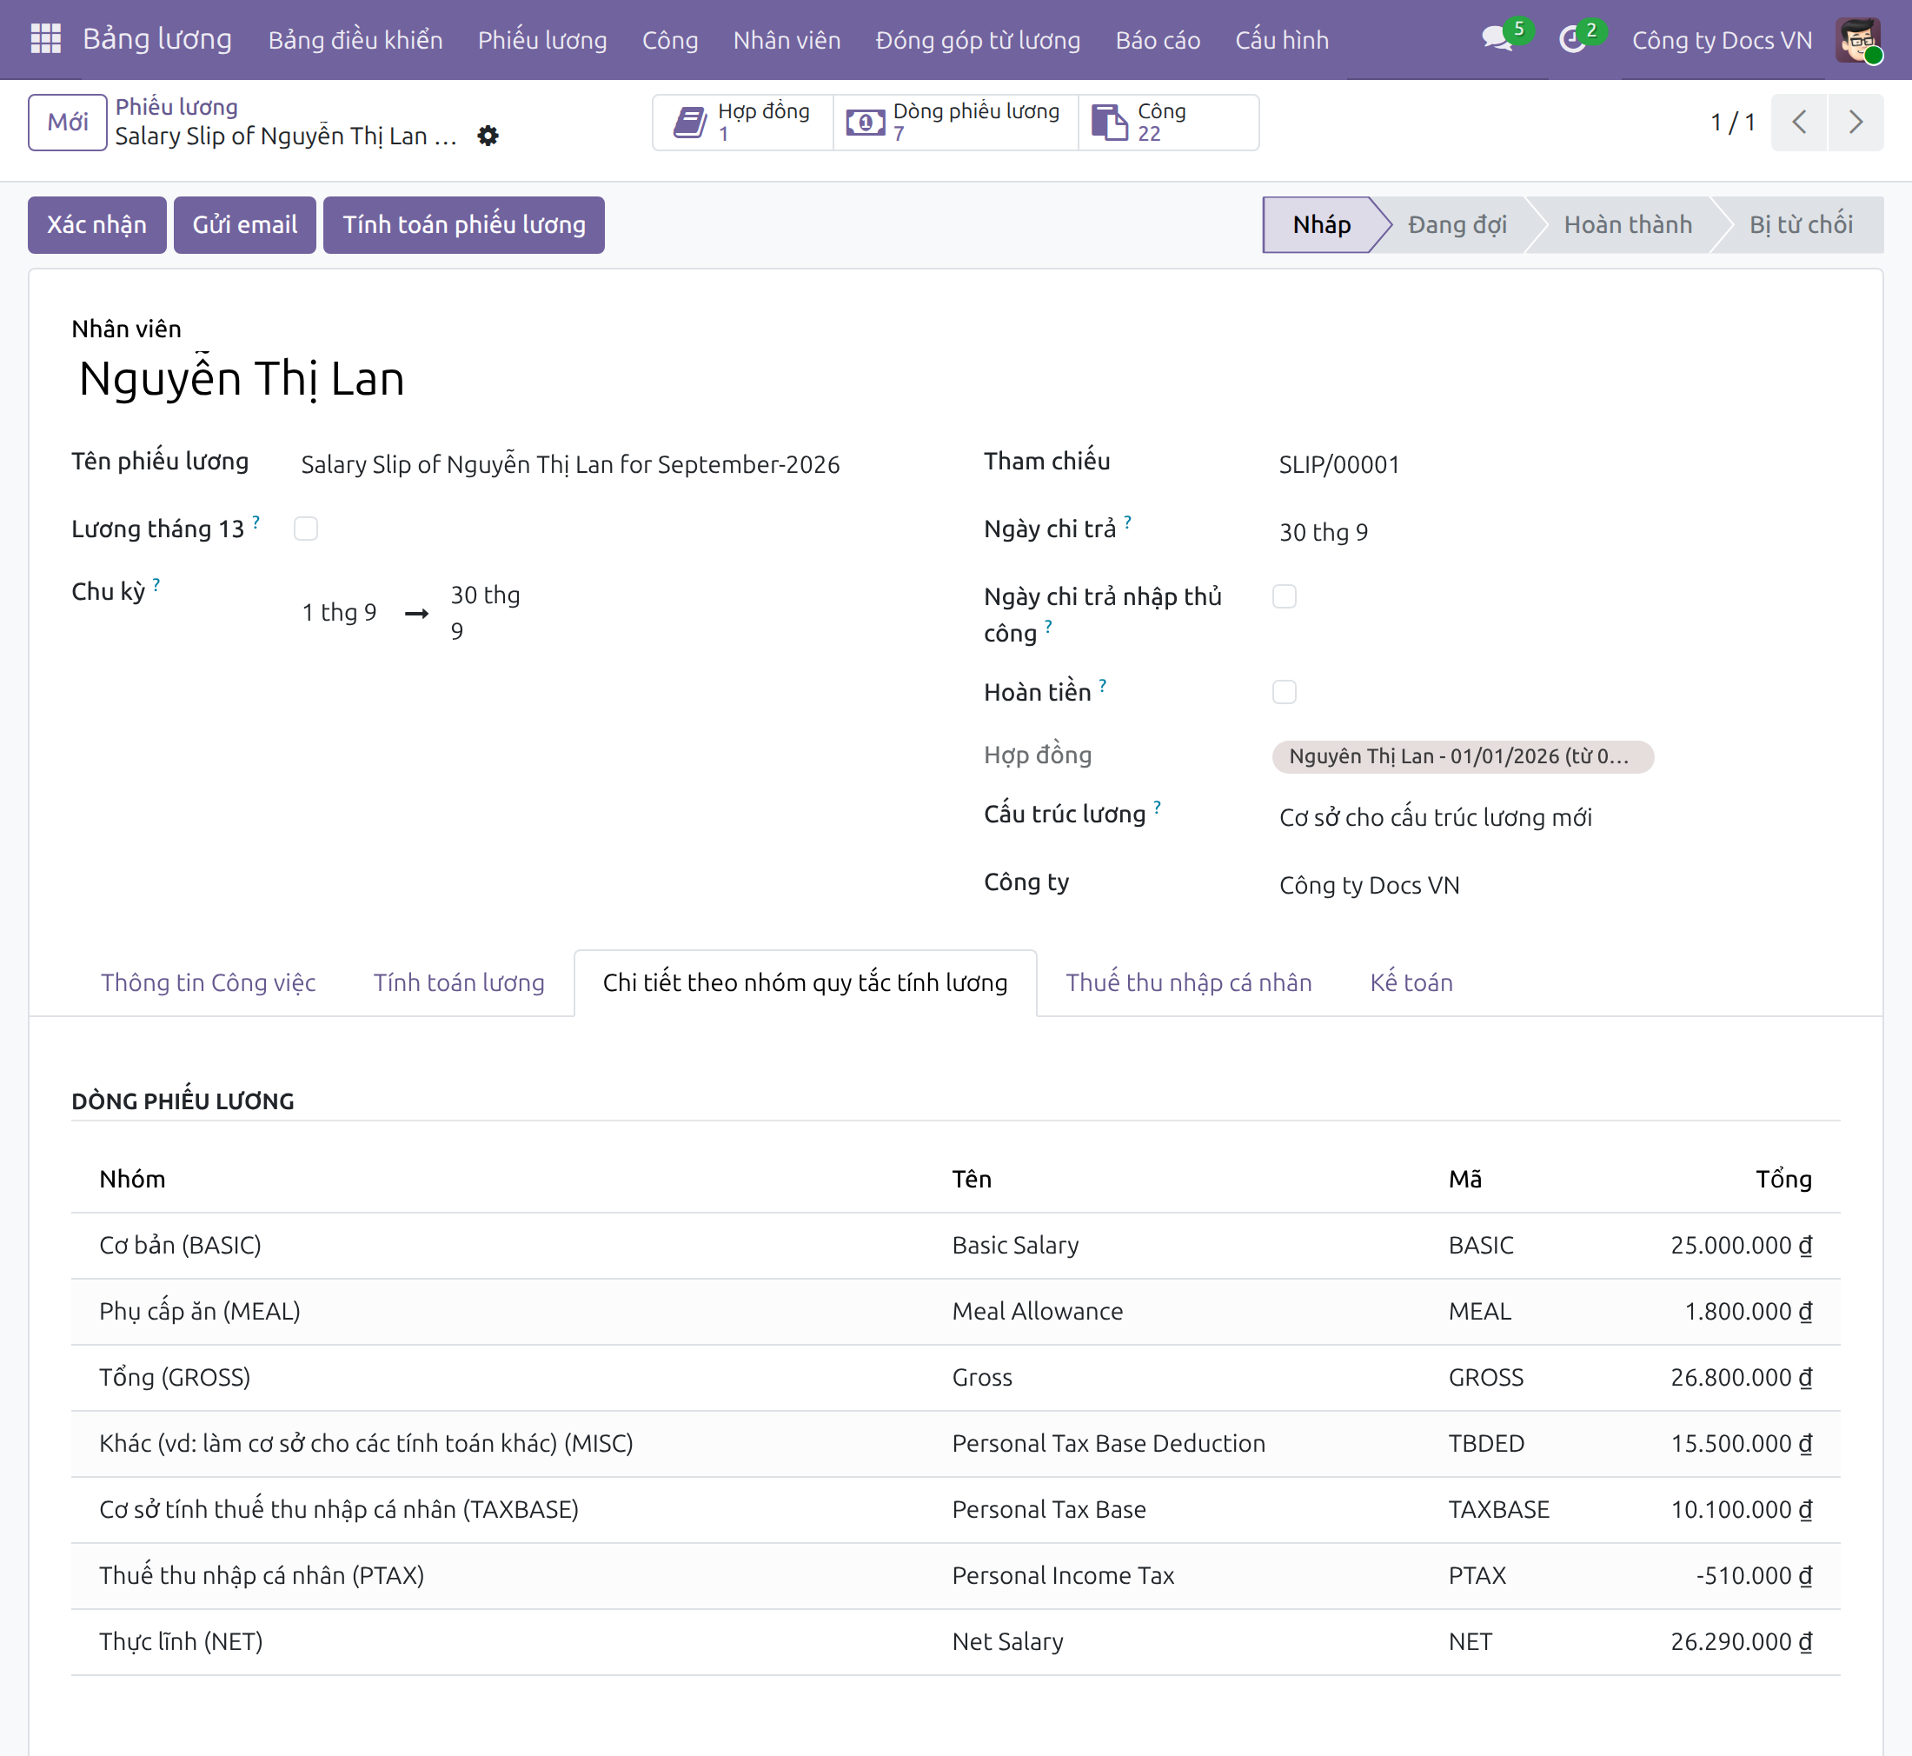
Task: Open the Hợp đồng smart button
Action: pos(743,123)
